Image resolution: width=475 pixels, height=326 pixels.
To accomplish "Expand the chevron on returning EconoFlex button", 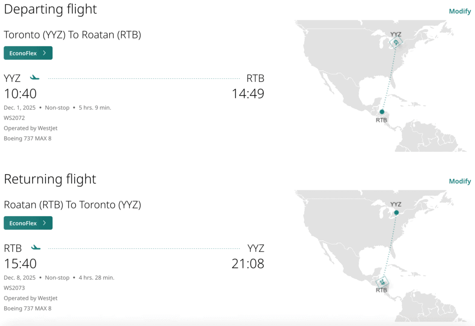I will coord(45,223).
